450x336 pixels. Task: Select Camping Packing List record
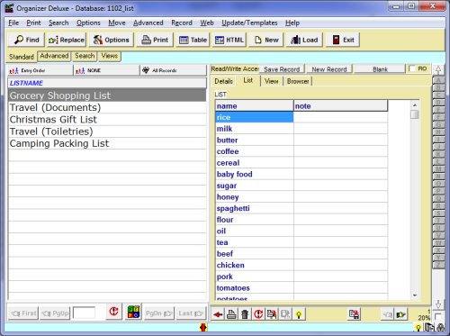point(107,143)
